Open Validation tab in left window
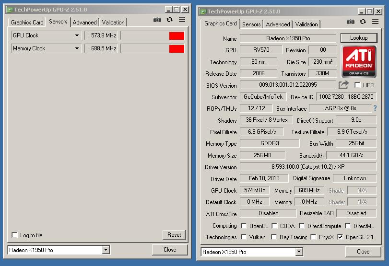This screenshot has height=266, width=389. point(113,23)
